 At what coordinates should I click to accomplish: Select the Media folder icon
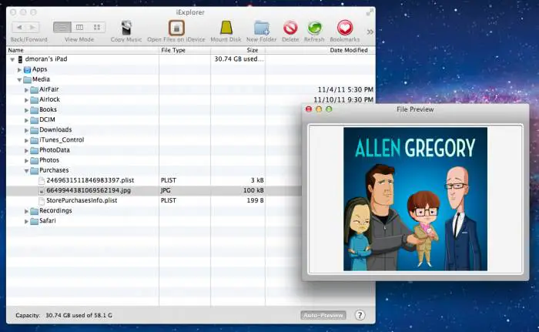pyautogui.click(x=27, y=80)
